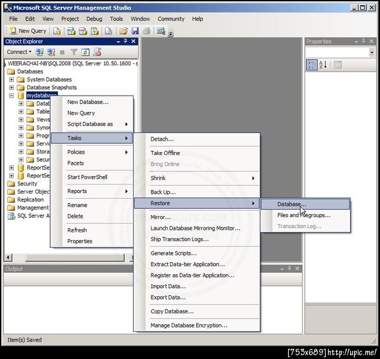
Task: Click the Categorized view icon in Properties
Action: pyautogui.click(x=312, y=65)
